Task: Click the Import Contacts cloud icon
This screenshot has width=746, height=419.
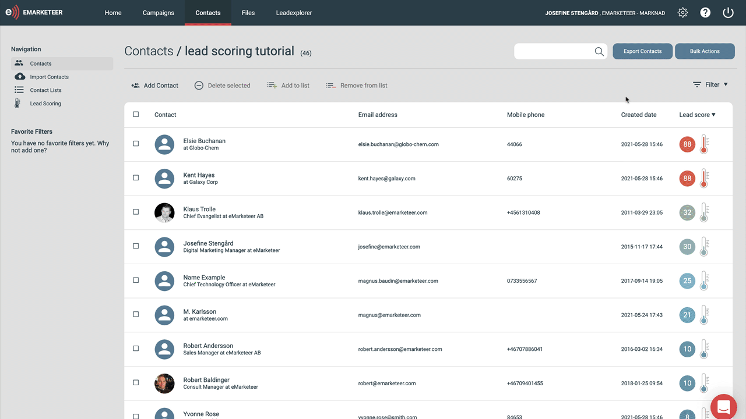Action: pyautogui.click(x=19, y=77)
